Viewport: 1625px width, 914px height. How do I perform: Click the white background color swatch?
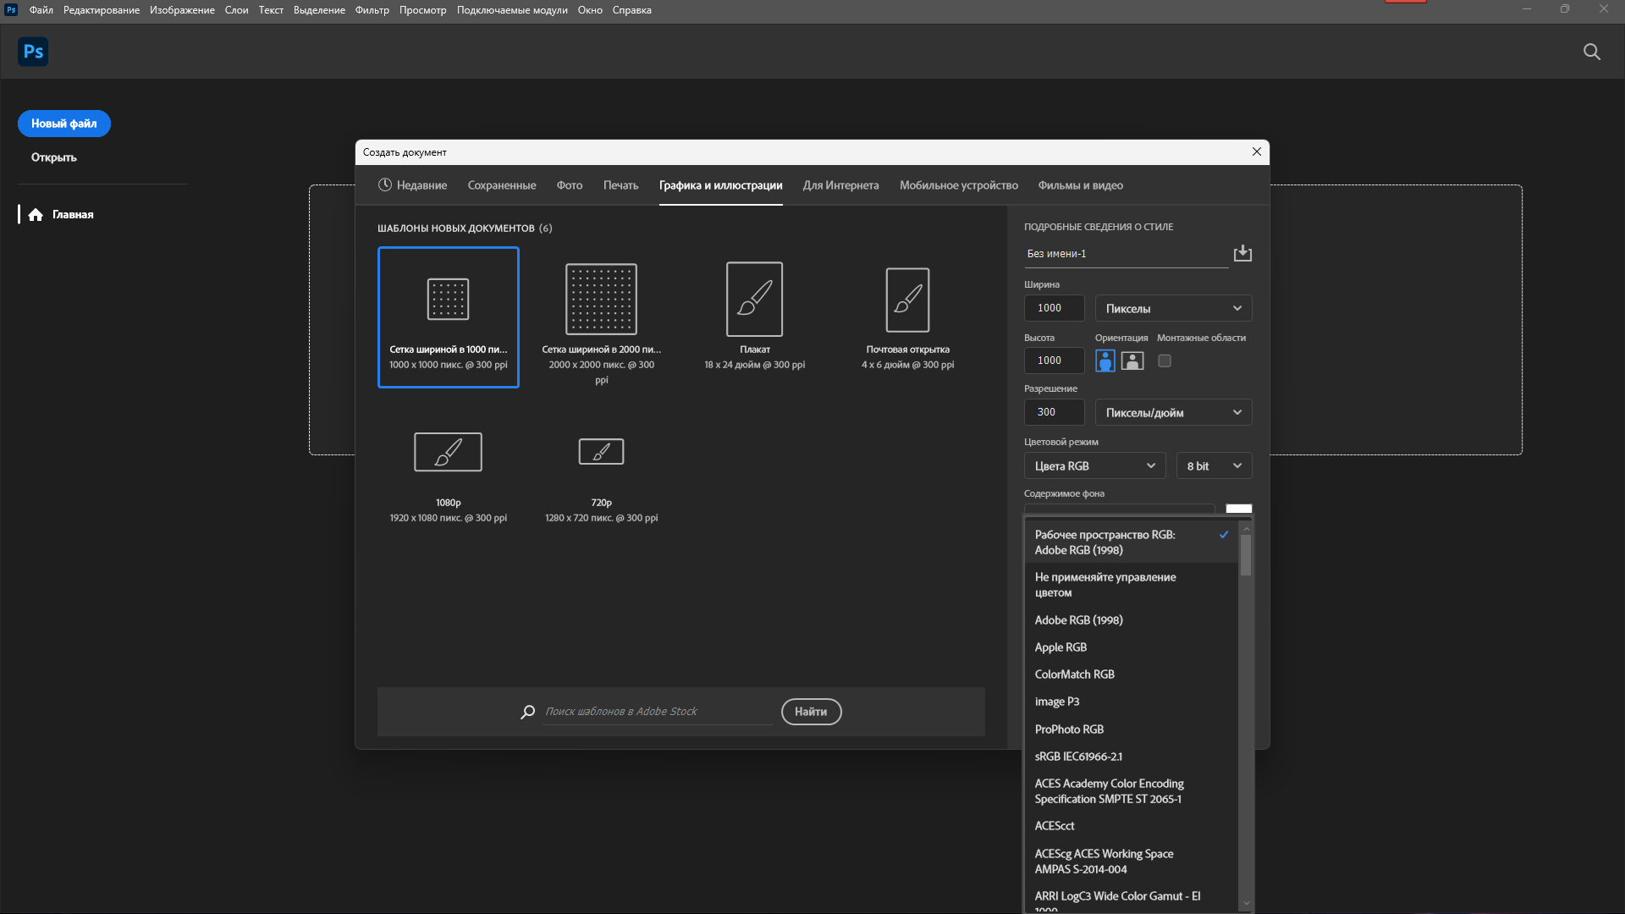1239,509
